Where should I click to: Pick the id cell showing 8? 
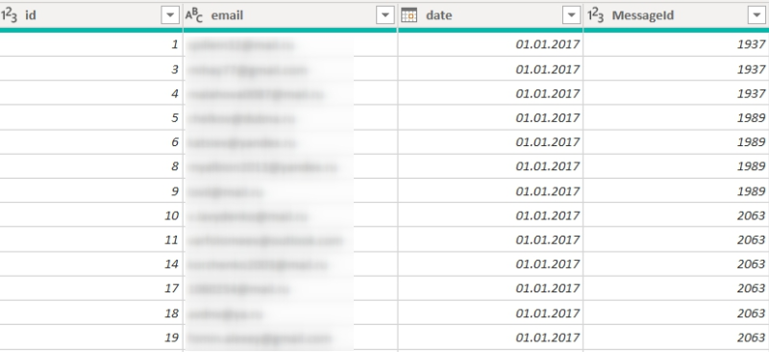coord(91,166)
